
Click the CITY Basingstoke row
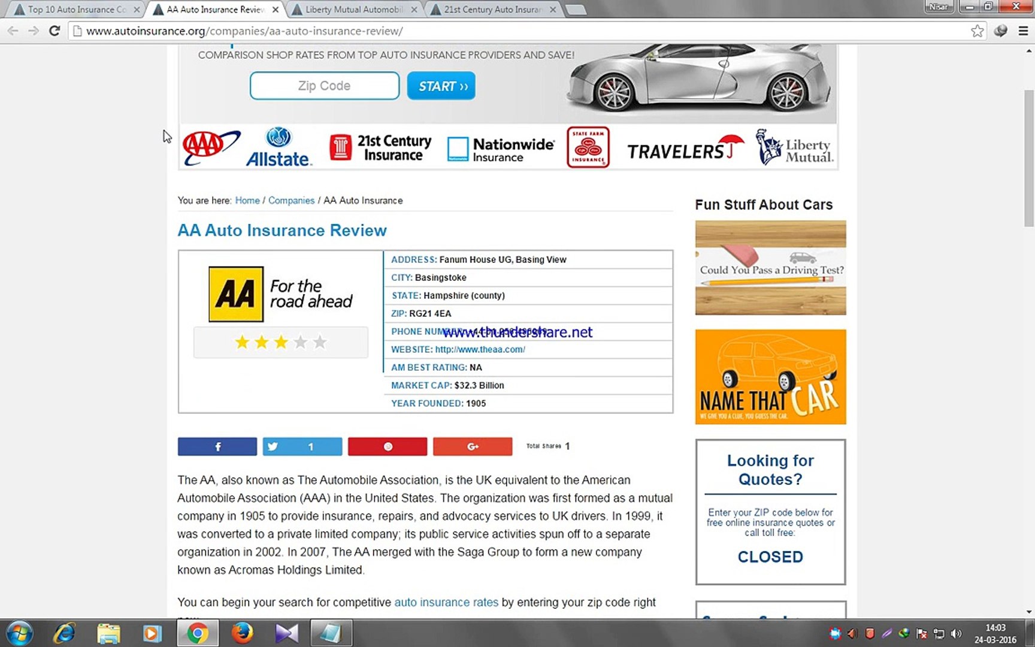coord(528,277)
